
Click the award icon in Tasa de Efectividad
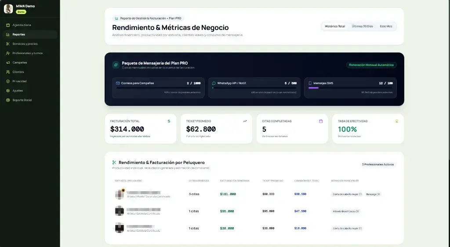[x=397, y=121]
